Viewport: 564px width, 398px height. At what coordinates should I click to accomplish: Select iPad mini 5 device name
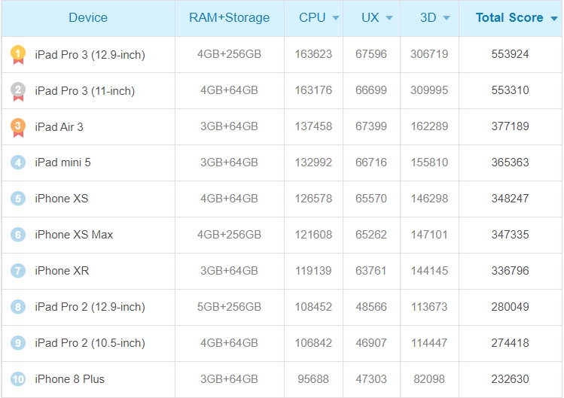tap(63, 163)
